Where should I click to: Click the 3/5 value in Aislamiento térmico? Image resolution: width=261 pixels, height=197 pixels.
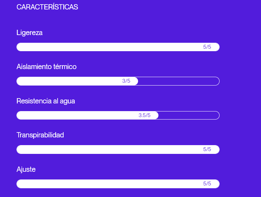point(126,81)
